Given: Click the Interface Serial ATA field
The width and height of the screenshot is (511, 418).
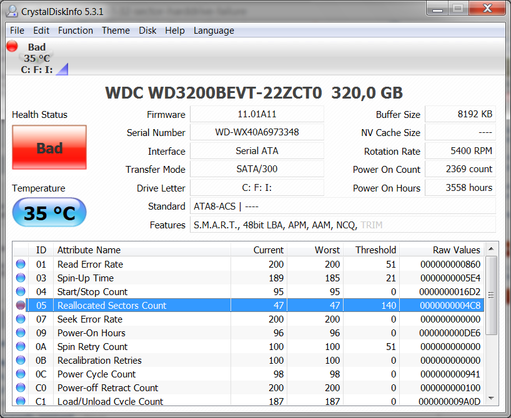Looking at the screenshot, I should click(257, 151).
